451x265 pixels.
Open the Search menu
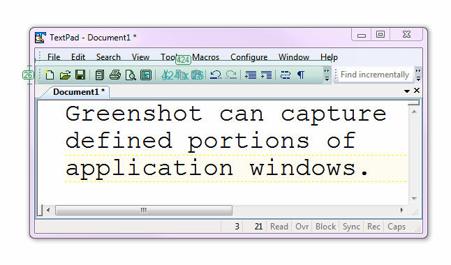(x=108, y=57)
